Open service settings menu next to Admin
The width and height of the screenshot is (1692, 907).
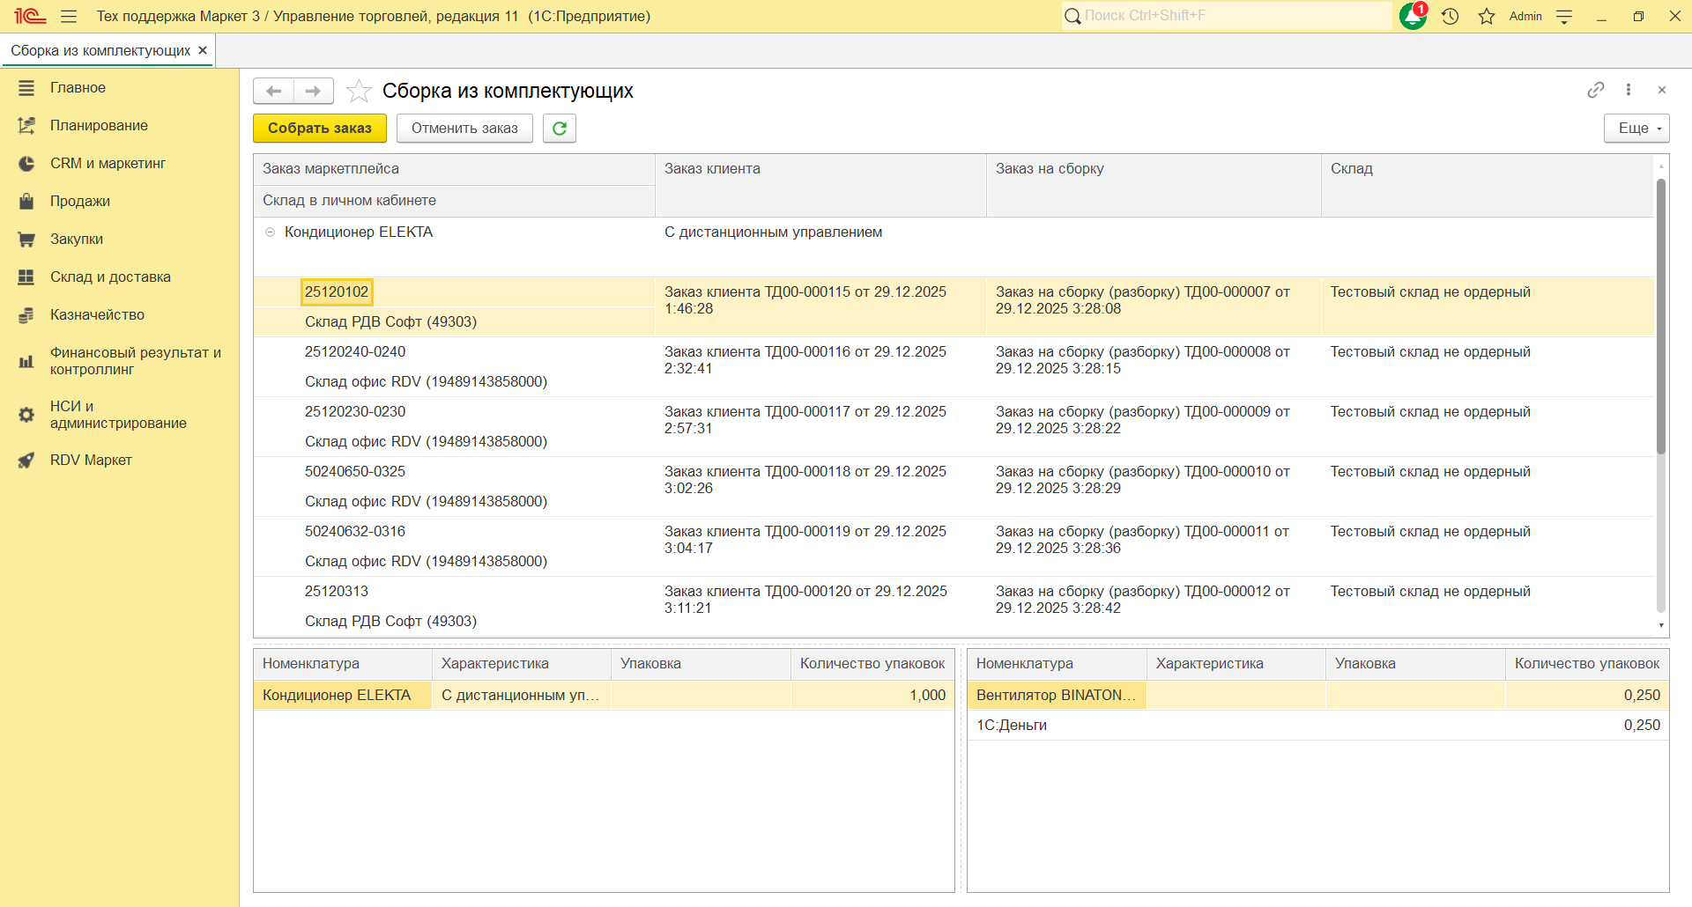point(1564,16)
